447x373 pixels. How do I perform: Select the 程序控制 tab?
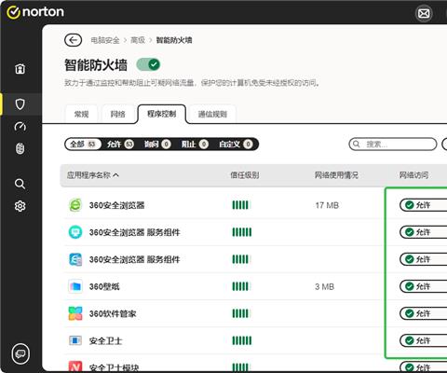click(162, 114)
